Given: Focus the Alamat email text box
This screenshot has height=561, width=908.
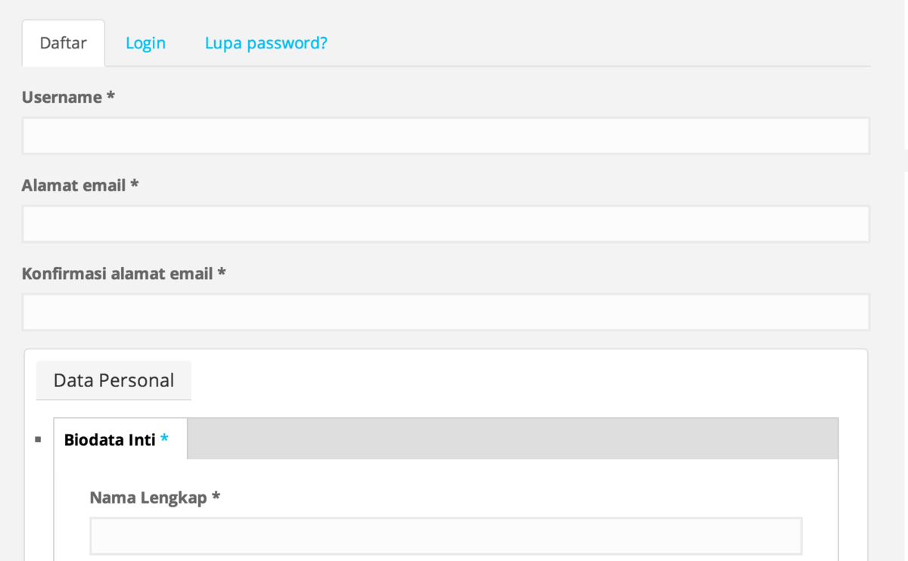Looking at the screenshot, I should (x=446, y=225).
